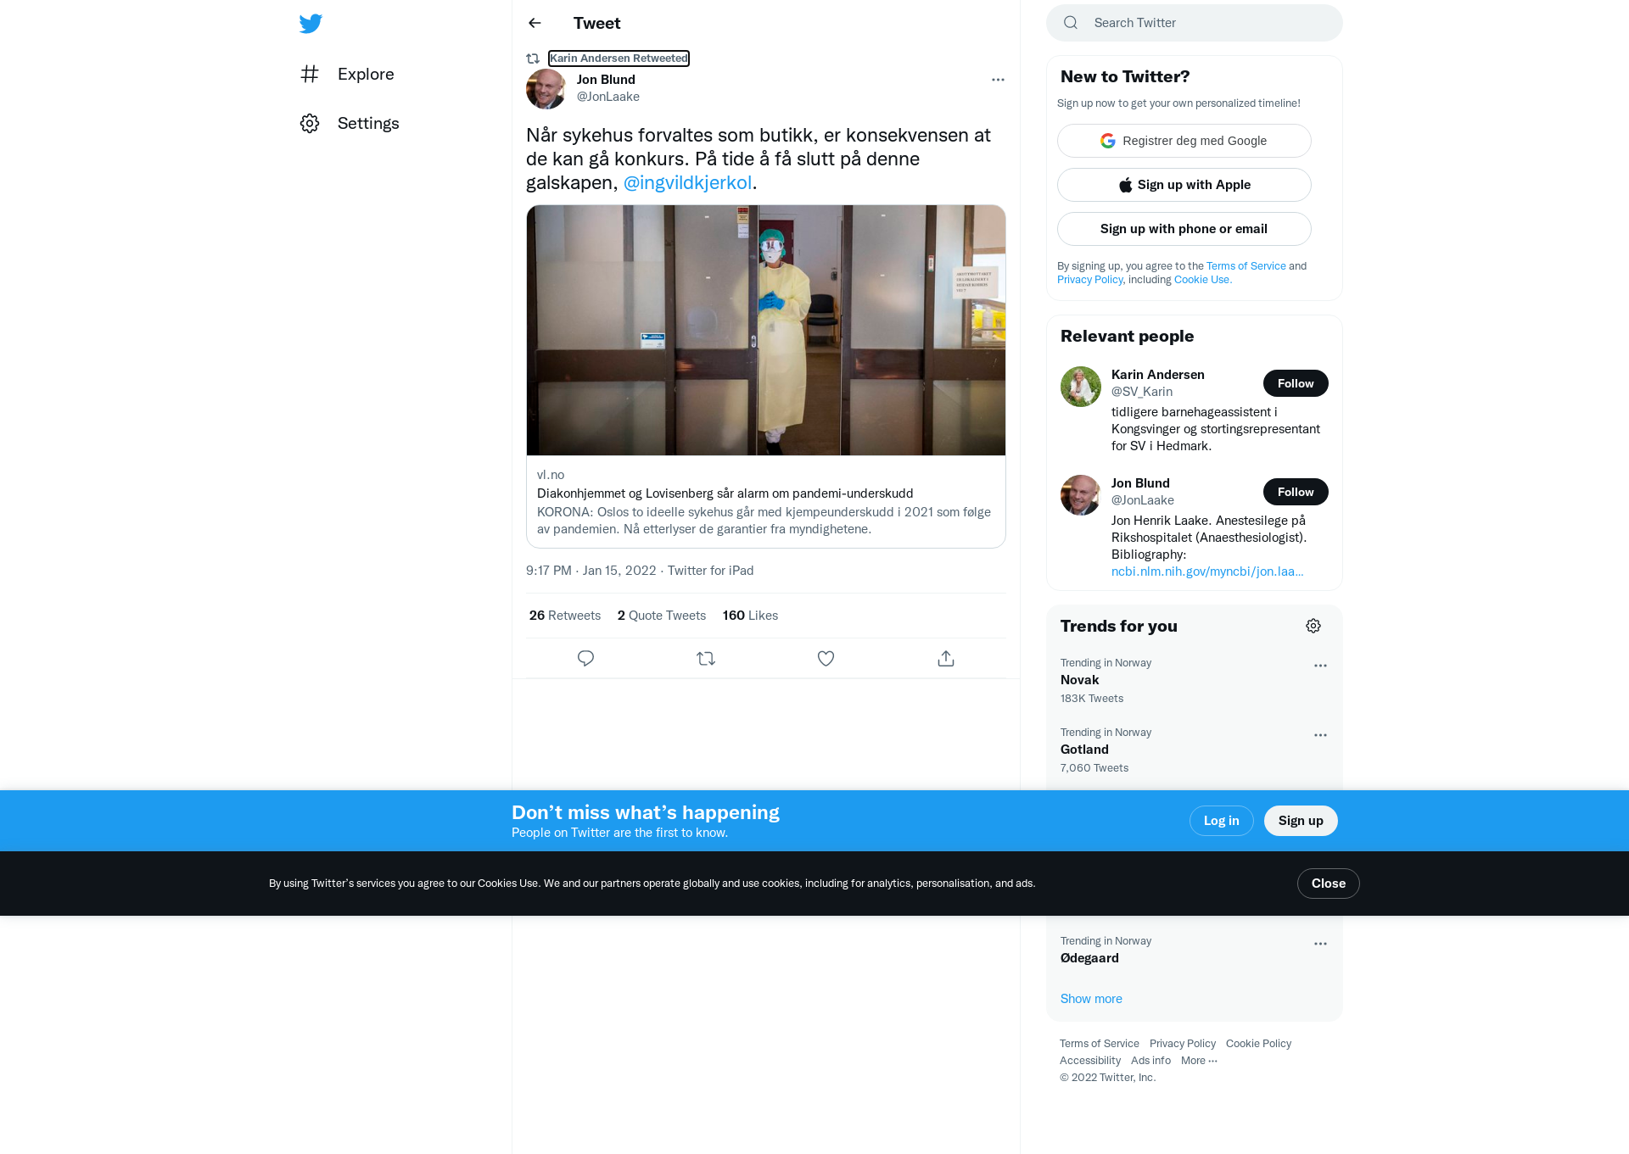Click the Search Twitter field
This screenshot has height=1154, width=1629.
(x=1195, y=23)
